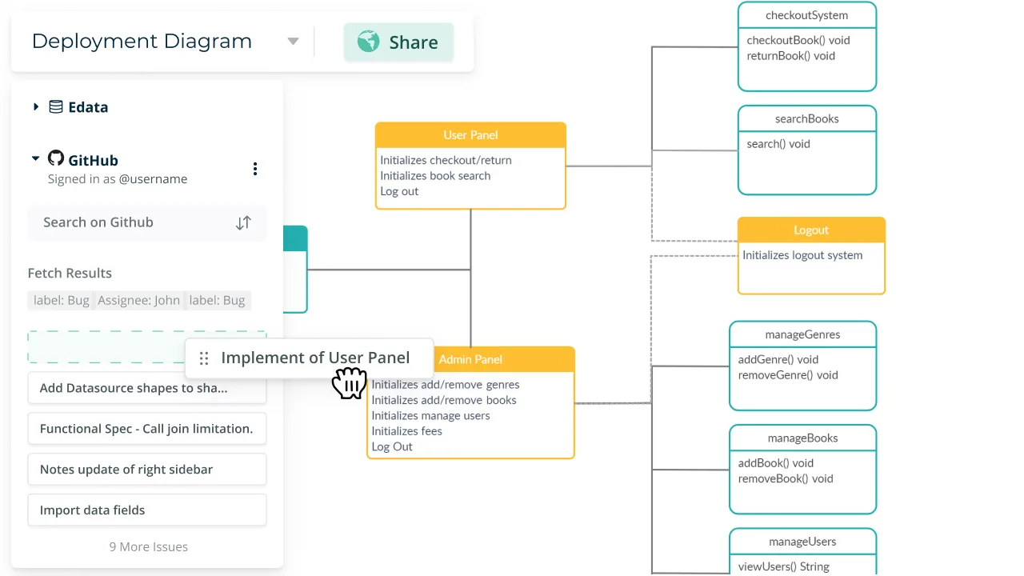This screenshot has width=1024, height=576.
Task: Click 'viewUsers() String' text
Action: point(784,566)
